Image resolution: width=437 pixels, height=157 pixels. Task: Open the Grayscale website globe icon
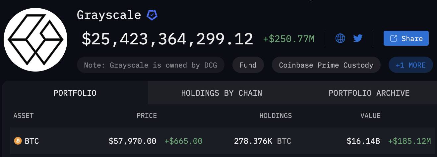340,38
